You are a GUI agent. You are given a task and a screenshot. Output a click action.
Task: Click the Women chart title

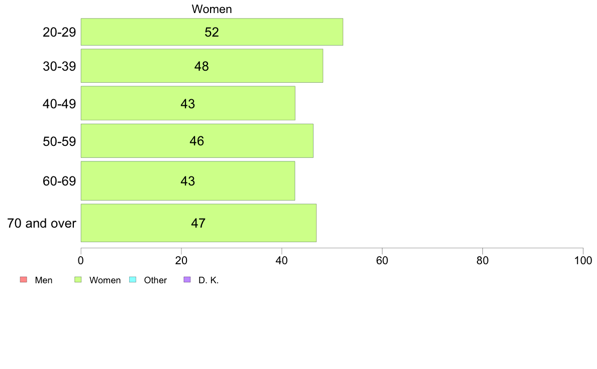(x=212, y=9)
